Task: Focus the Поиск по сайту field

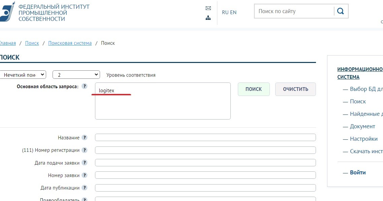Action: 294,11
